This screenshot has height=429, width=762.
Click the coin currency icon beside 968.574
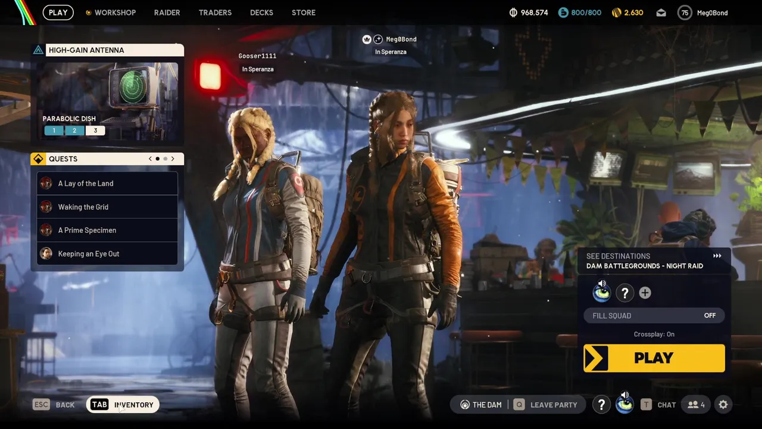coord(513,13)
